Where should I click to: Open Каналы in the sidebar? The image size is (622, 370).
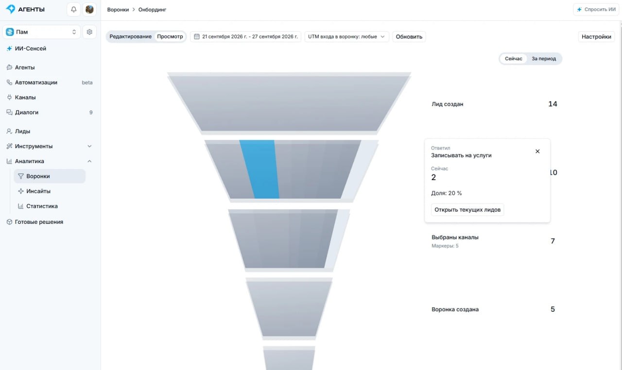25,98
